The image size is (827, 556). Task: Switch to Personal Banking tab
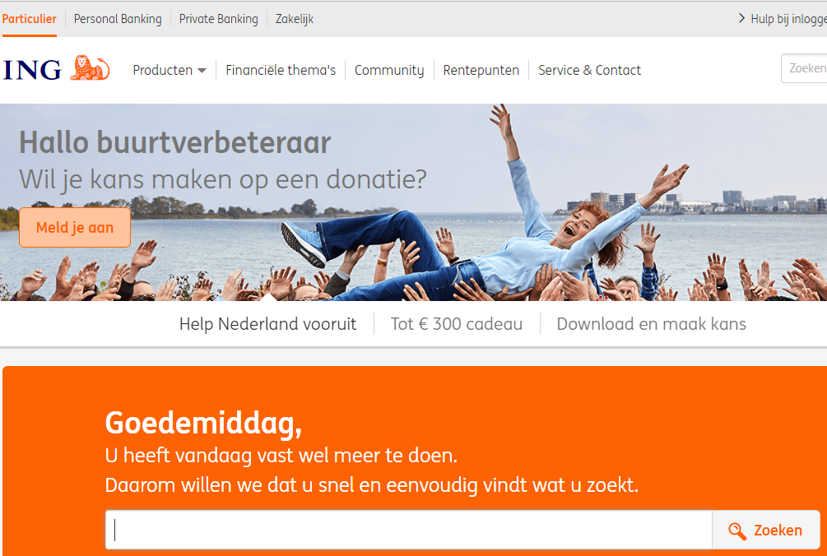click(x=118, y=19)
